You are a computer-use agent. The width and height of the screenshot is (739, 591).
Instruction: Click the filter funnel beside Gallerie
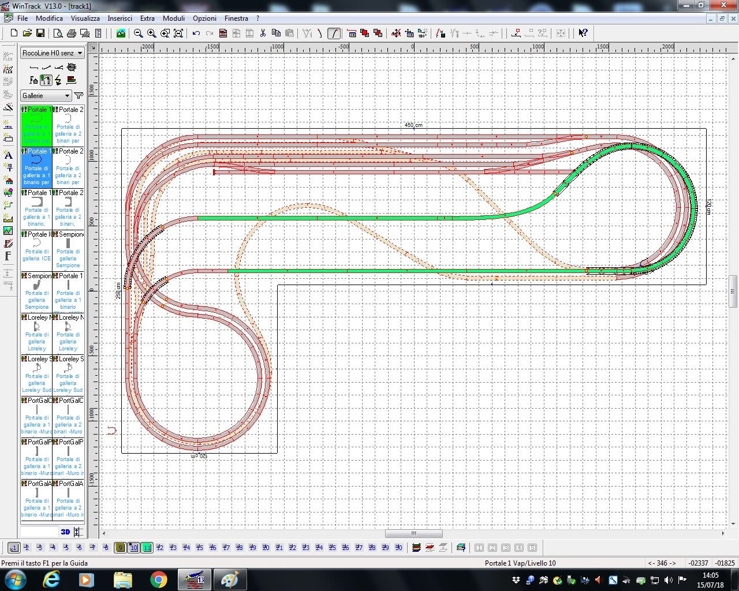click(79, 96)
